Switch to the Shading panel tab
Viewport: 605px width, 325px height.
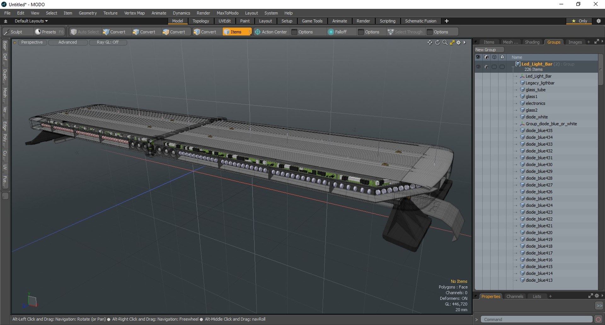click(x=532, y=42)
